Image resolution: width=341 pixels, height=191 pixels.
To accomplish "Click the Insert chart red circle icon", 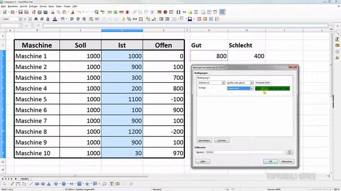I will [165, 12].
